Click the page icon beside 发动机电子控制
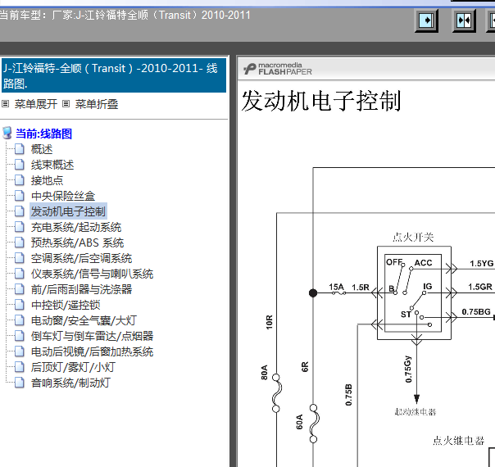 pyautogui.click(x=20, y=211)
